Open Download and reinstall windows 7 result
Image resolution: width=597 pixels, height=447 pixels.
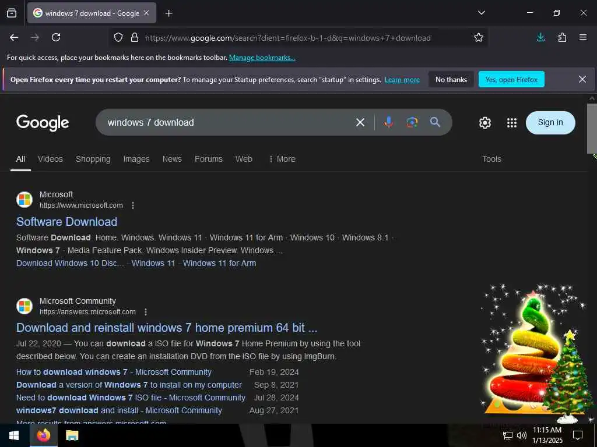coord(167,328)
